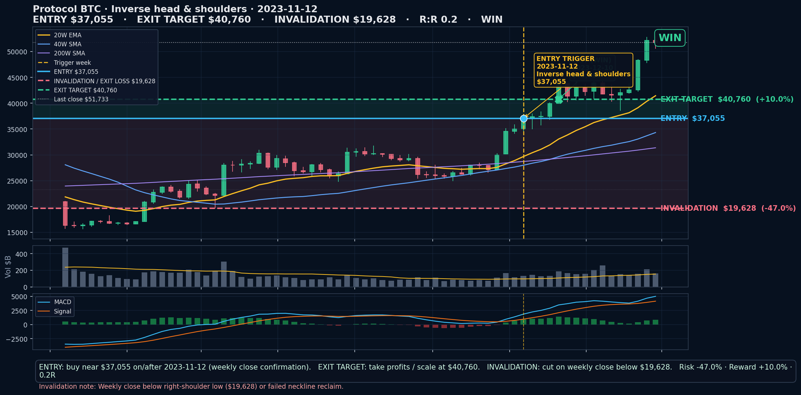Select the yellow ENTRY TRIGGER annotation box
The height and width of the screenshot is (395, 801).
(583, 70)
